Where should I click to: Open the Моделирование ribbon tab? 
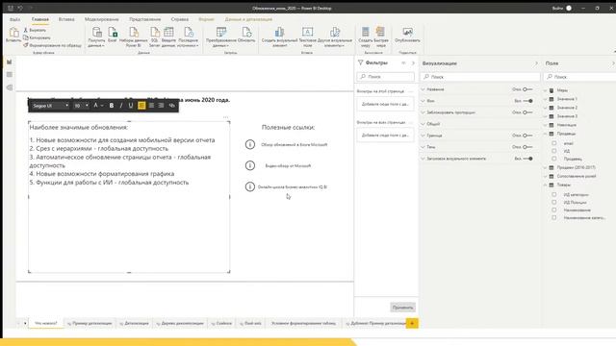click(x=101, y=19)
